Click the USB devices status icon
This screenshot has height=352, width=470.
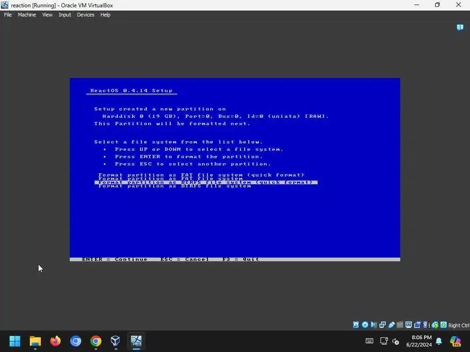pos(391,325)
